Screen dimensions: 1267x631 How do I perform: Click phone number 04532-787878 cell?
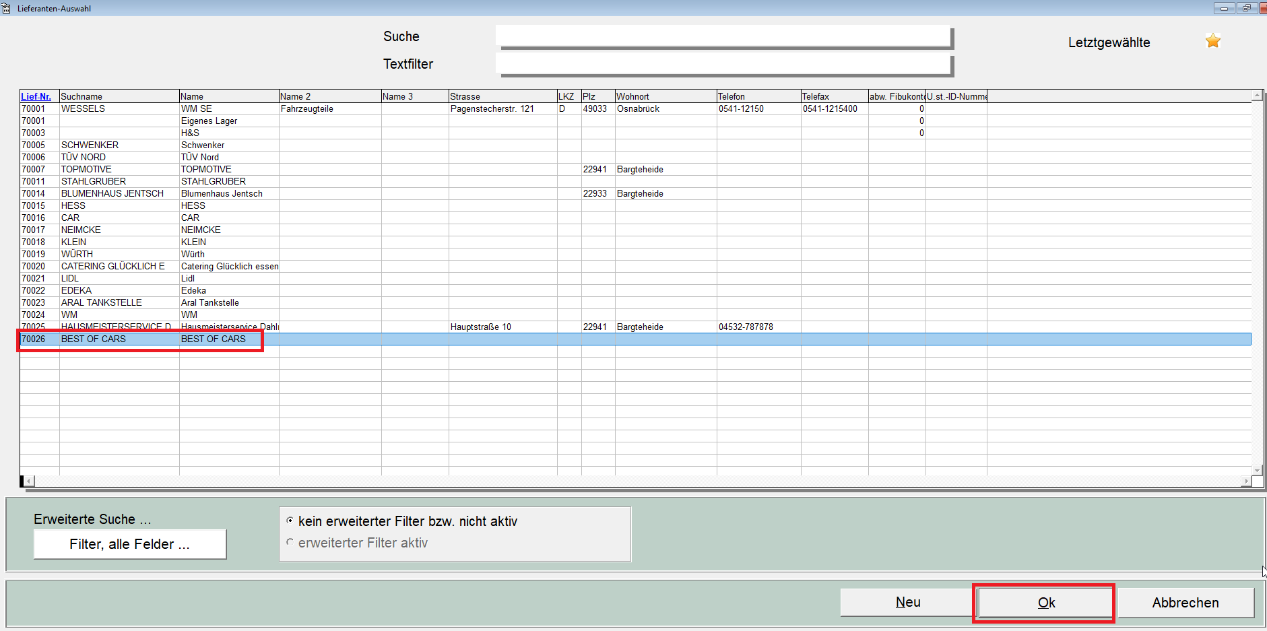tap(759, 327)
